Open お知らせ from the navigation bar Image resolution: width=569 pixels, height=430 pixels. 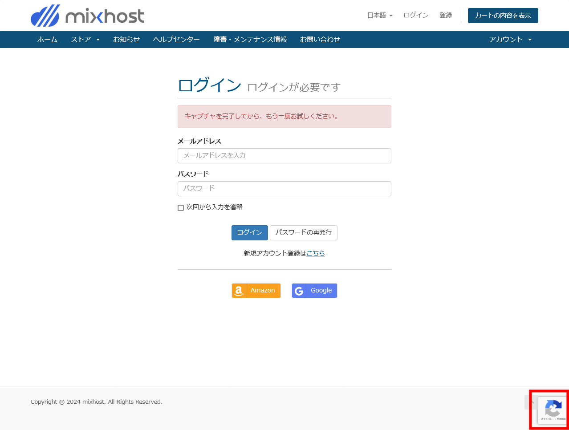click(126, 40)
